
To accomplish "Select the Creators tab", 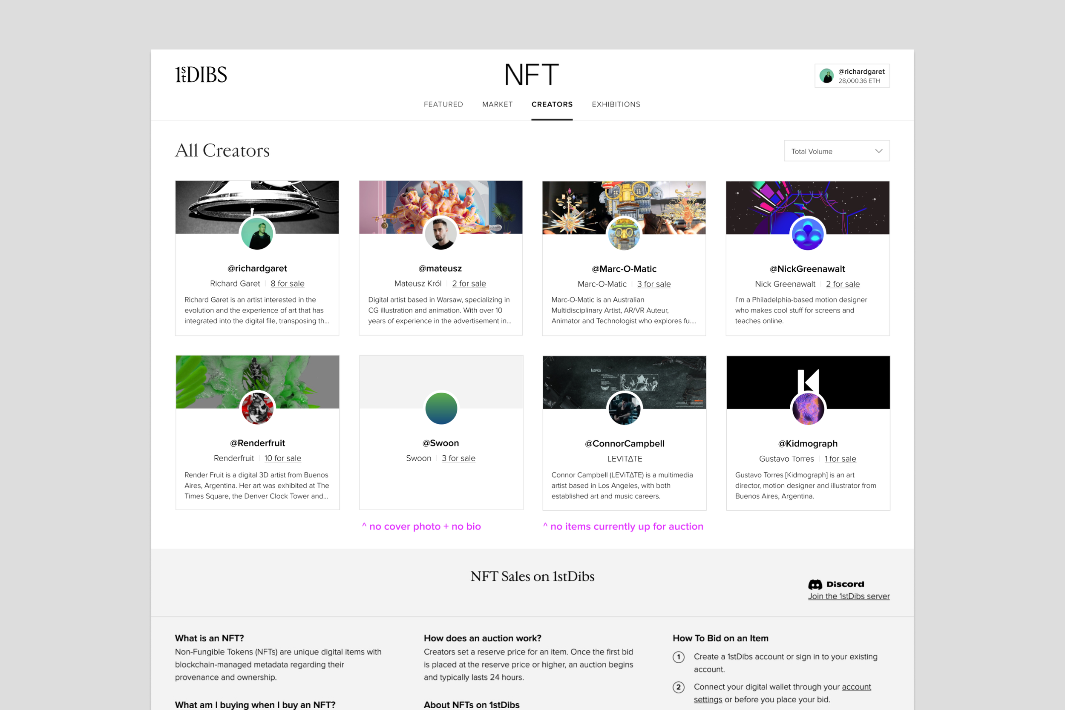I will [552, 104].
